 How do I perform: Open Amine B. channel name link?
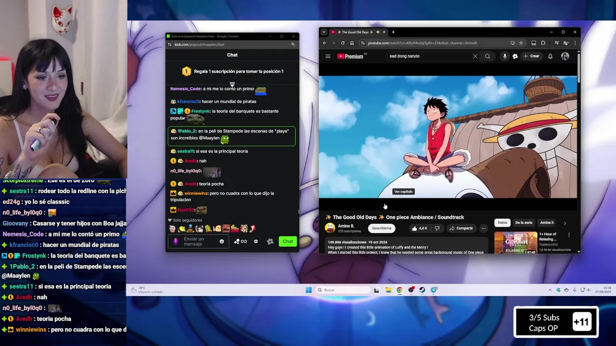[x=346, y=226]
